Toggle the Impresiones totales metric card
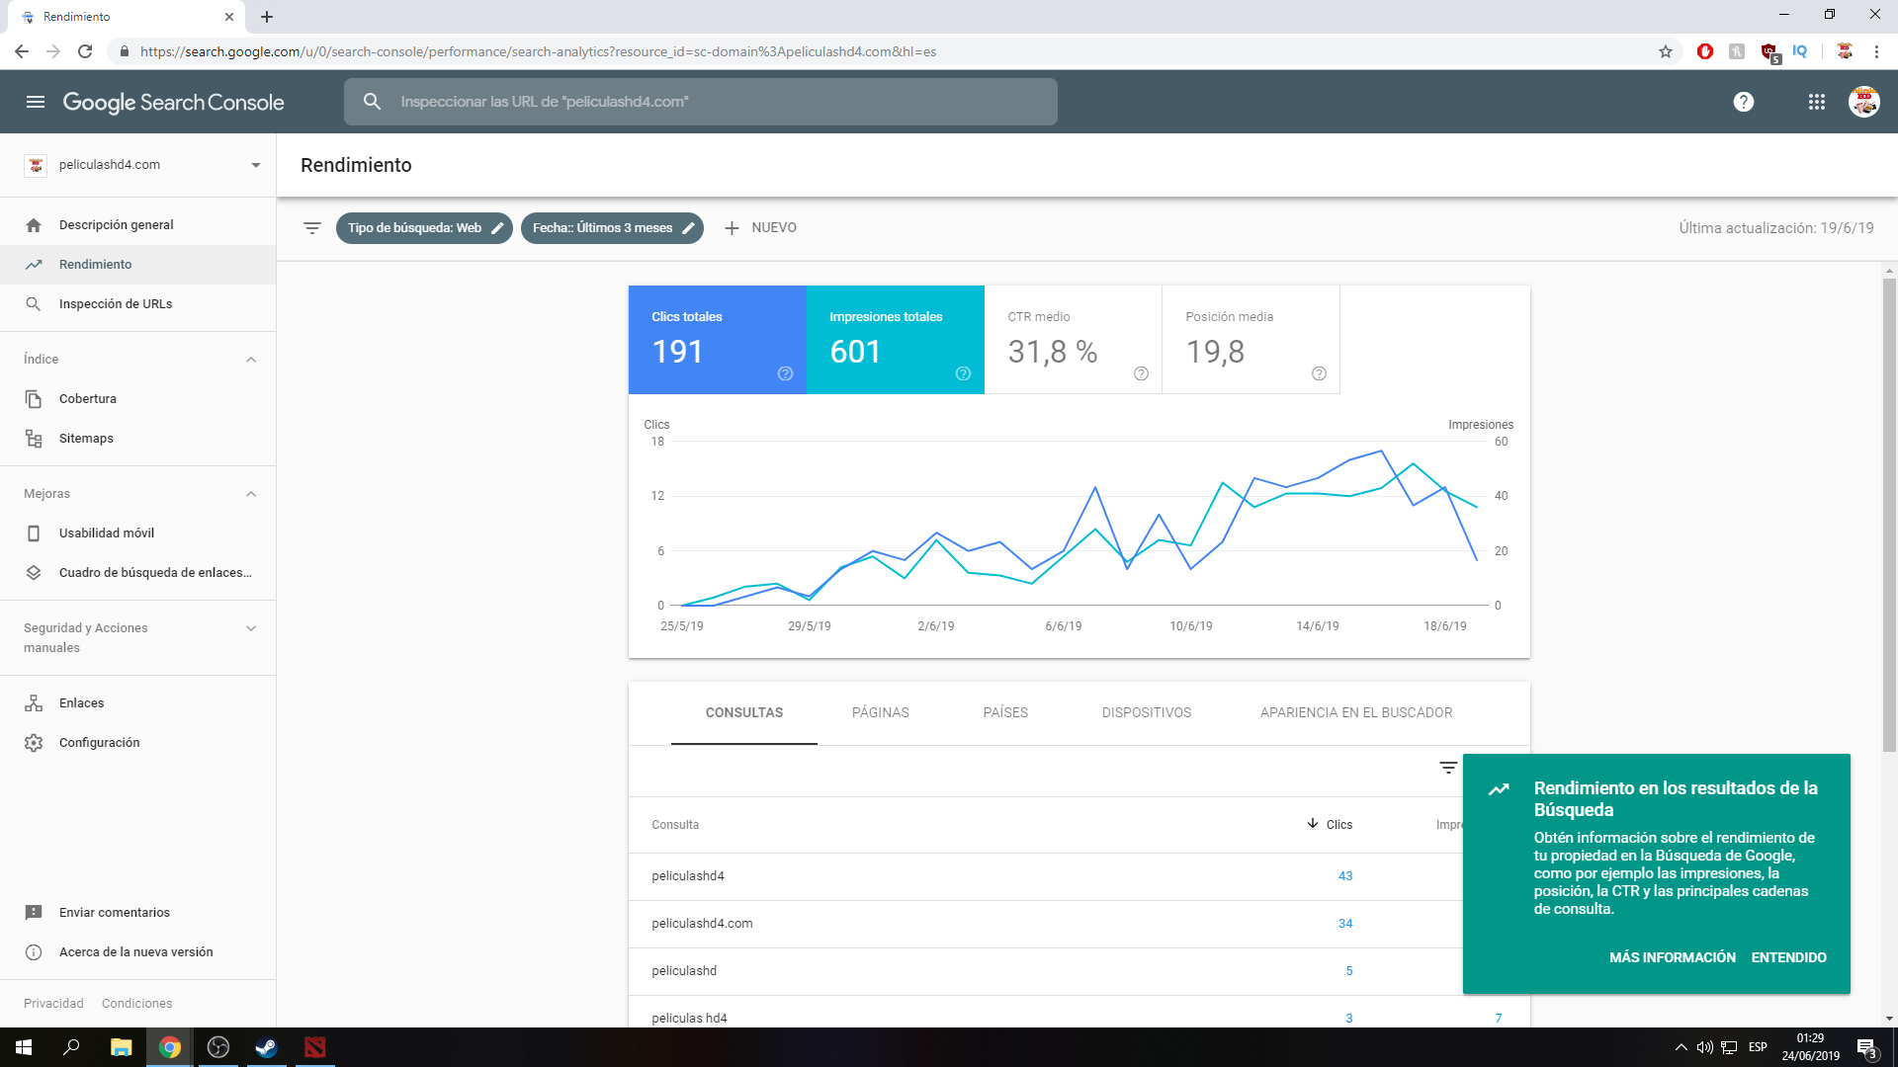This screenshot has height=1067, width=1898. [896, 340]
